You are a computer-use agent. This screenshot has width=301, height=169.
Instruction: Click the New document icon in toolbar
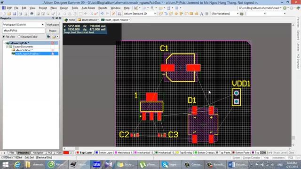tap(4, 14)
